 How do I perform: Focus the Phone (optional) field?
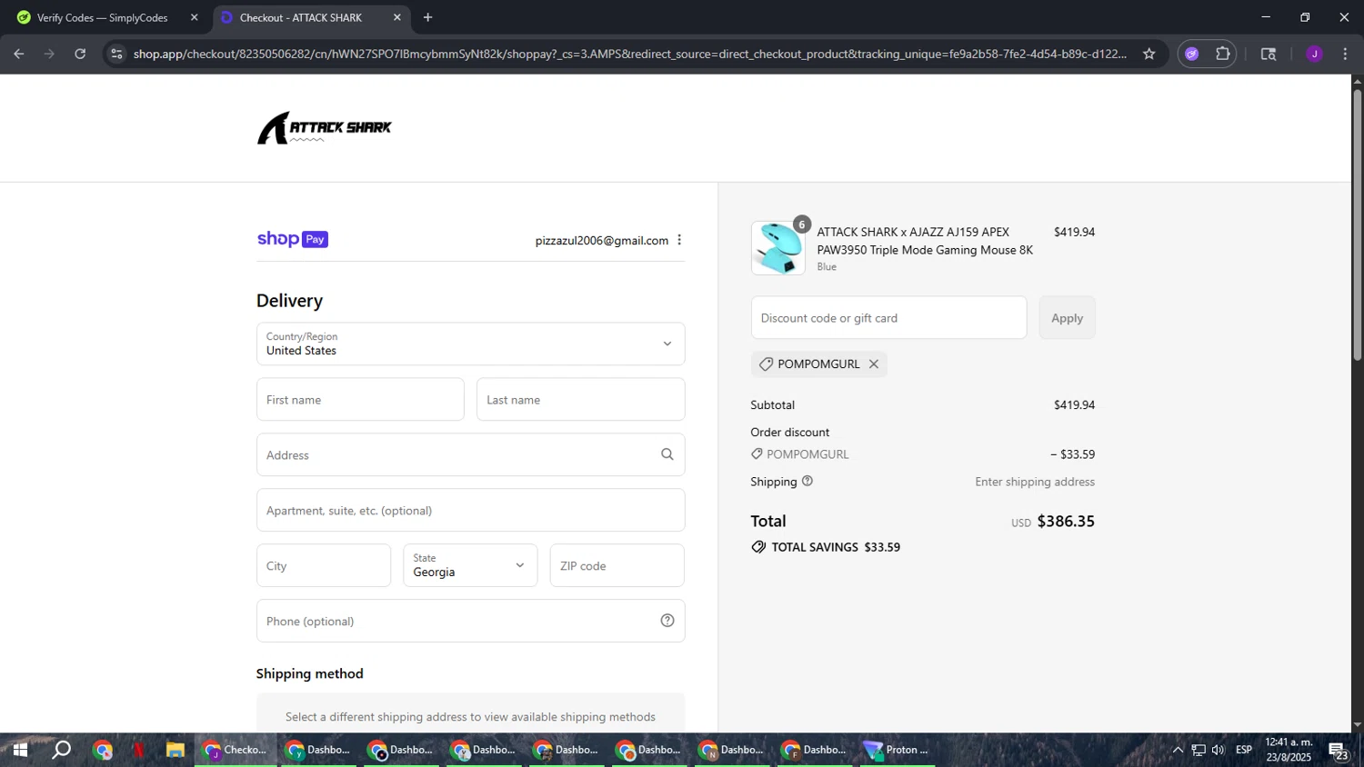coord(470,621)
